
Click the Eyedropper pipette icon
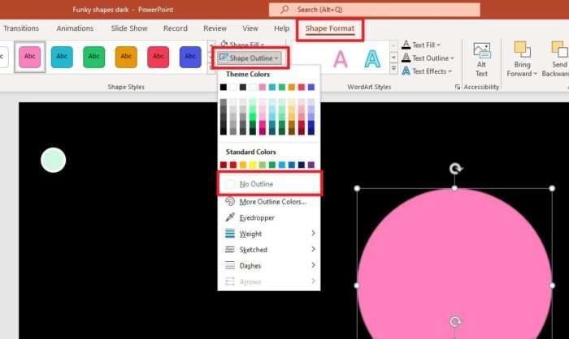click(230, 217)
